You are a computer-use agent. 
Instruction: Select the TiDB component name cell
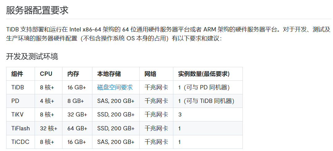tap(18, 88)
